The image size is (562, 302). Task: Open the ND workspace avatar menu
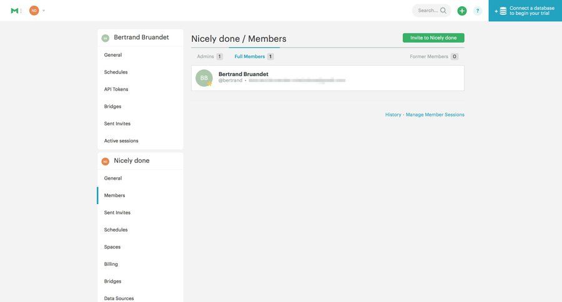point(34,11)
